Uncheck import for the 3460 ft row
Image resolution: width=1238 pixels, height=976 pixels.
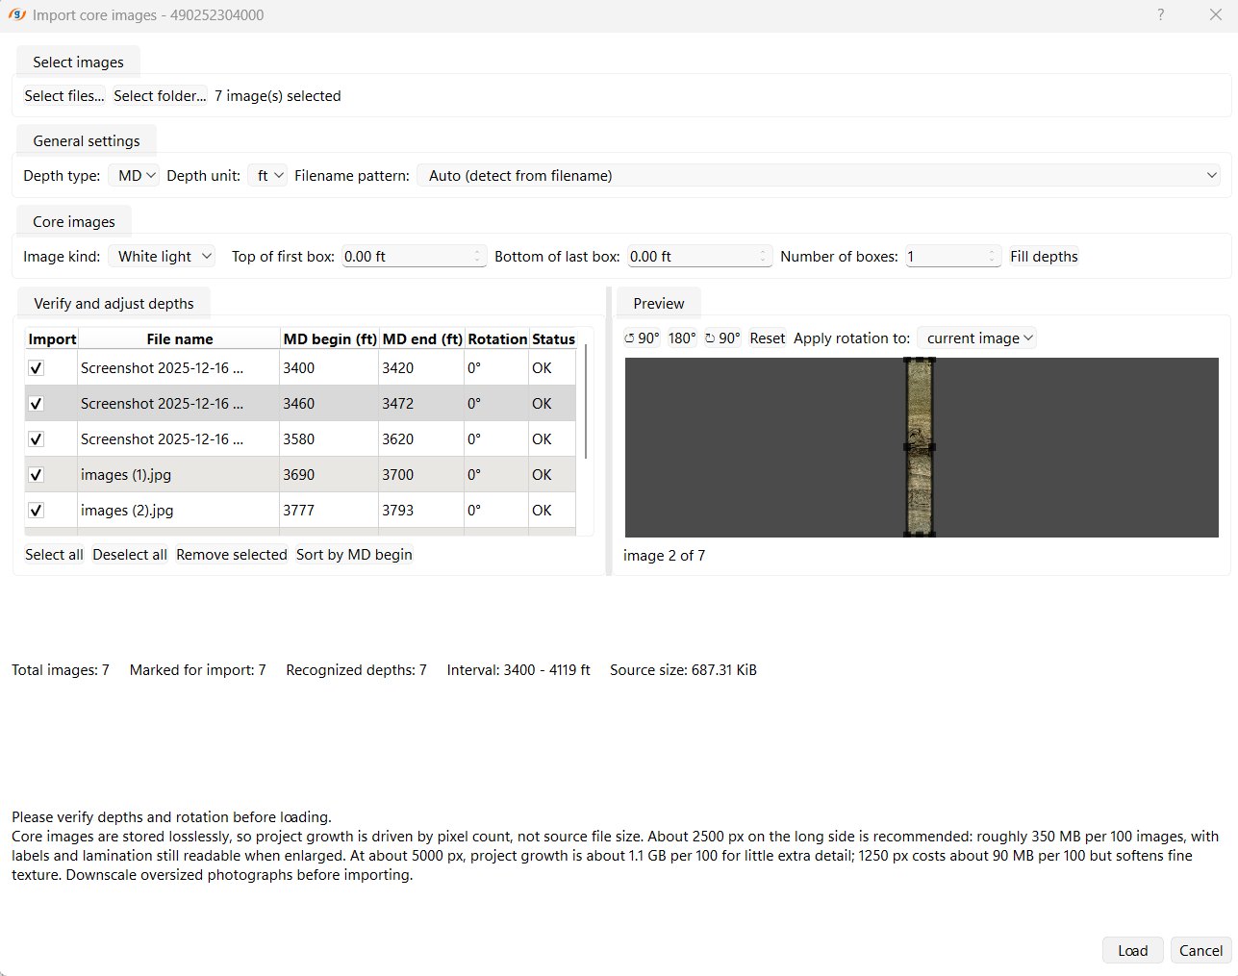37,403
